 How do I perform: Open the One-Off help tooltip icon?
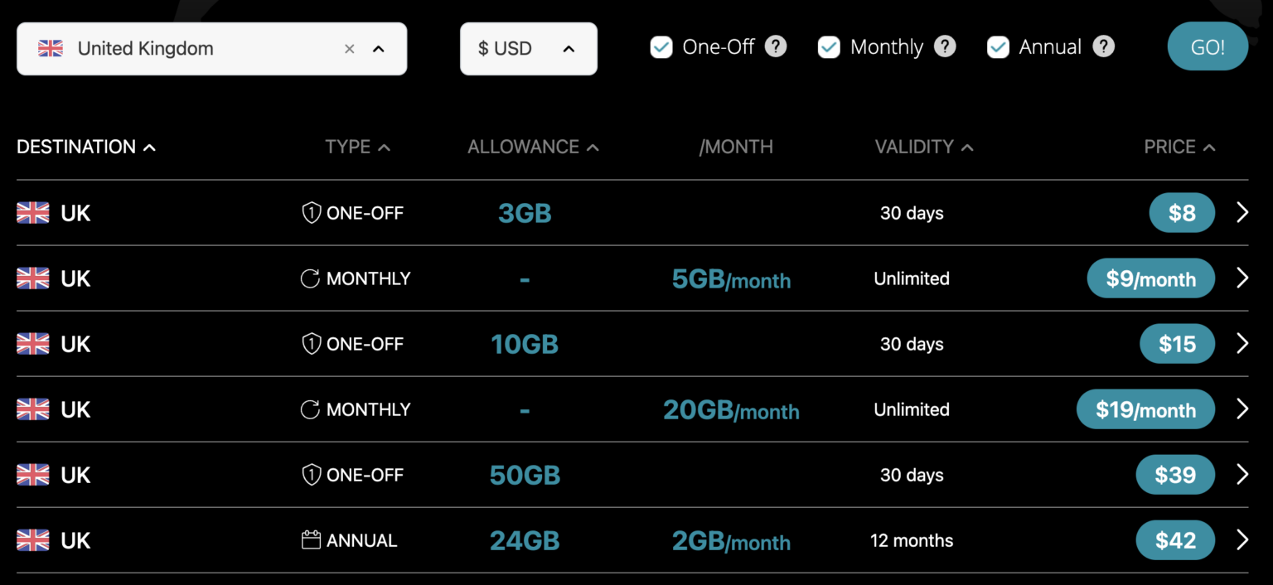point(776,46)
